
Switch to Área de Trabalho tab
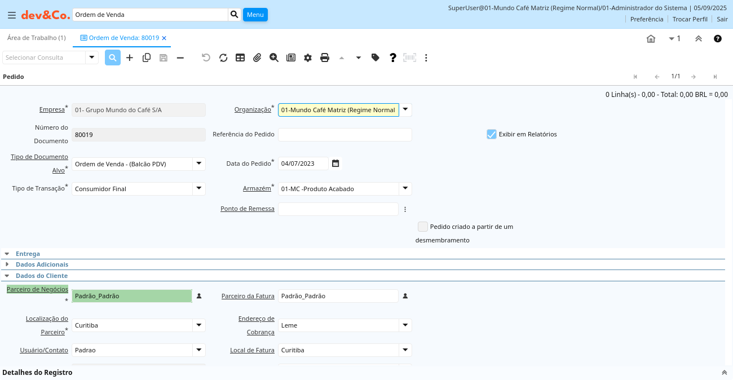[36, 38]
